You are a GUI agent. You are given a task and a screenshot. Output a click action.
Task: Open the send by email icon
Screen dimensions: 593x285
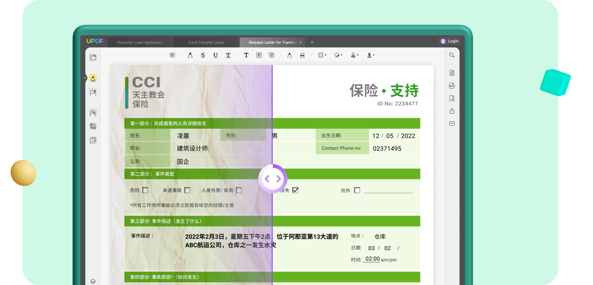(x=452, y=123)
